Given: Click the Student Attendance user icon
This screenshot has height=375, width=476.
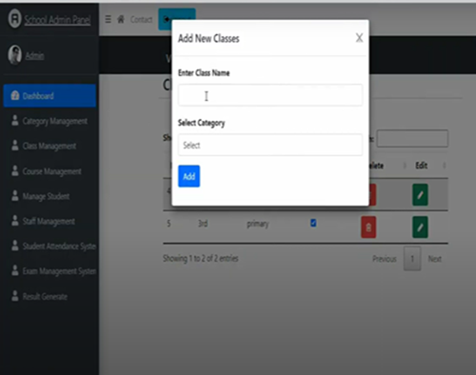Looking at the screenshot, I should pyautogui.click(x=15, y=246).
